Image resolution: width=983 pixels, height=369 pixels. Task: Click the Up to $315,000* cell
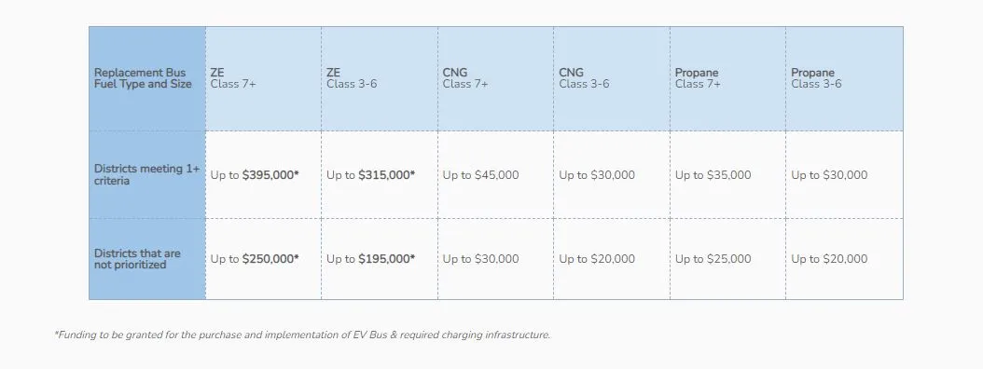coord(380,175)
